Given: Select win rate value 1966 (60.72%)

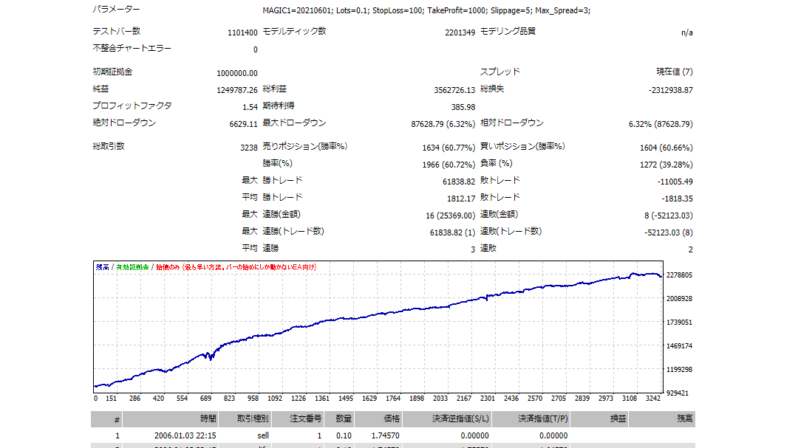Looking at the screenshot, I should (449, 165).
